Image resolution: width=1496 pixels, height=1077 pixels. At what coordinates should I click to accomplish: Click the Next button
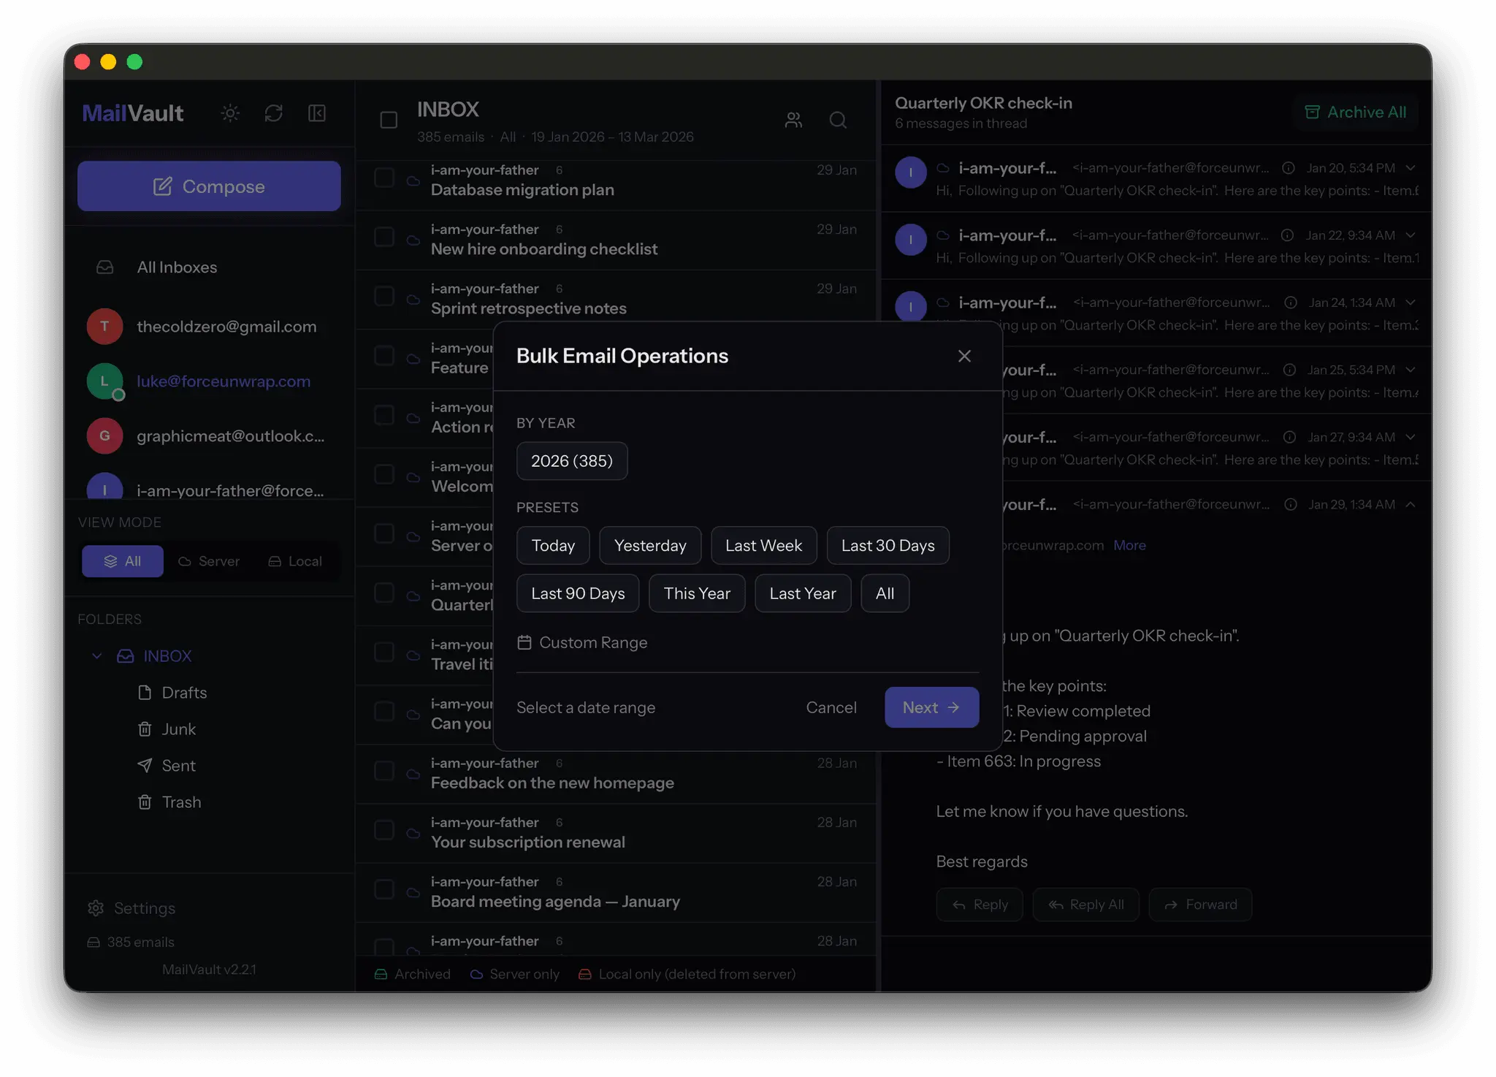tap(931, 707)
